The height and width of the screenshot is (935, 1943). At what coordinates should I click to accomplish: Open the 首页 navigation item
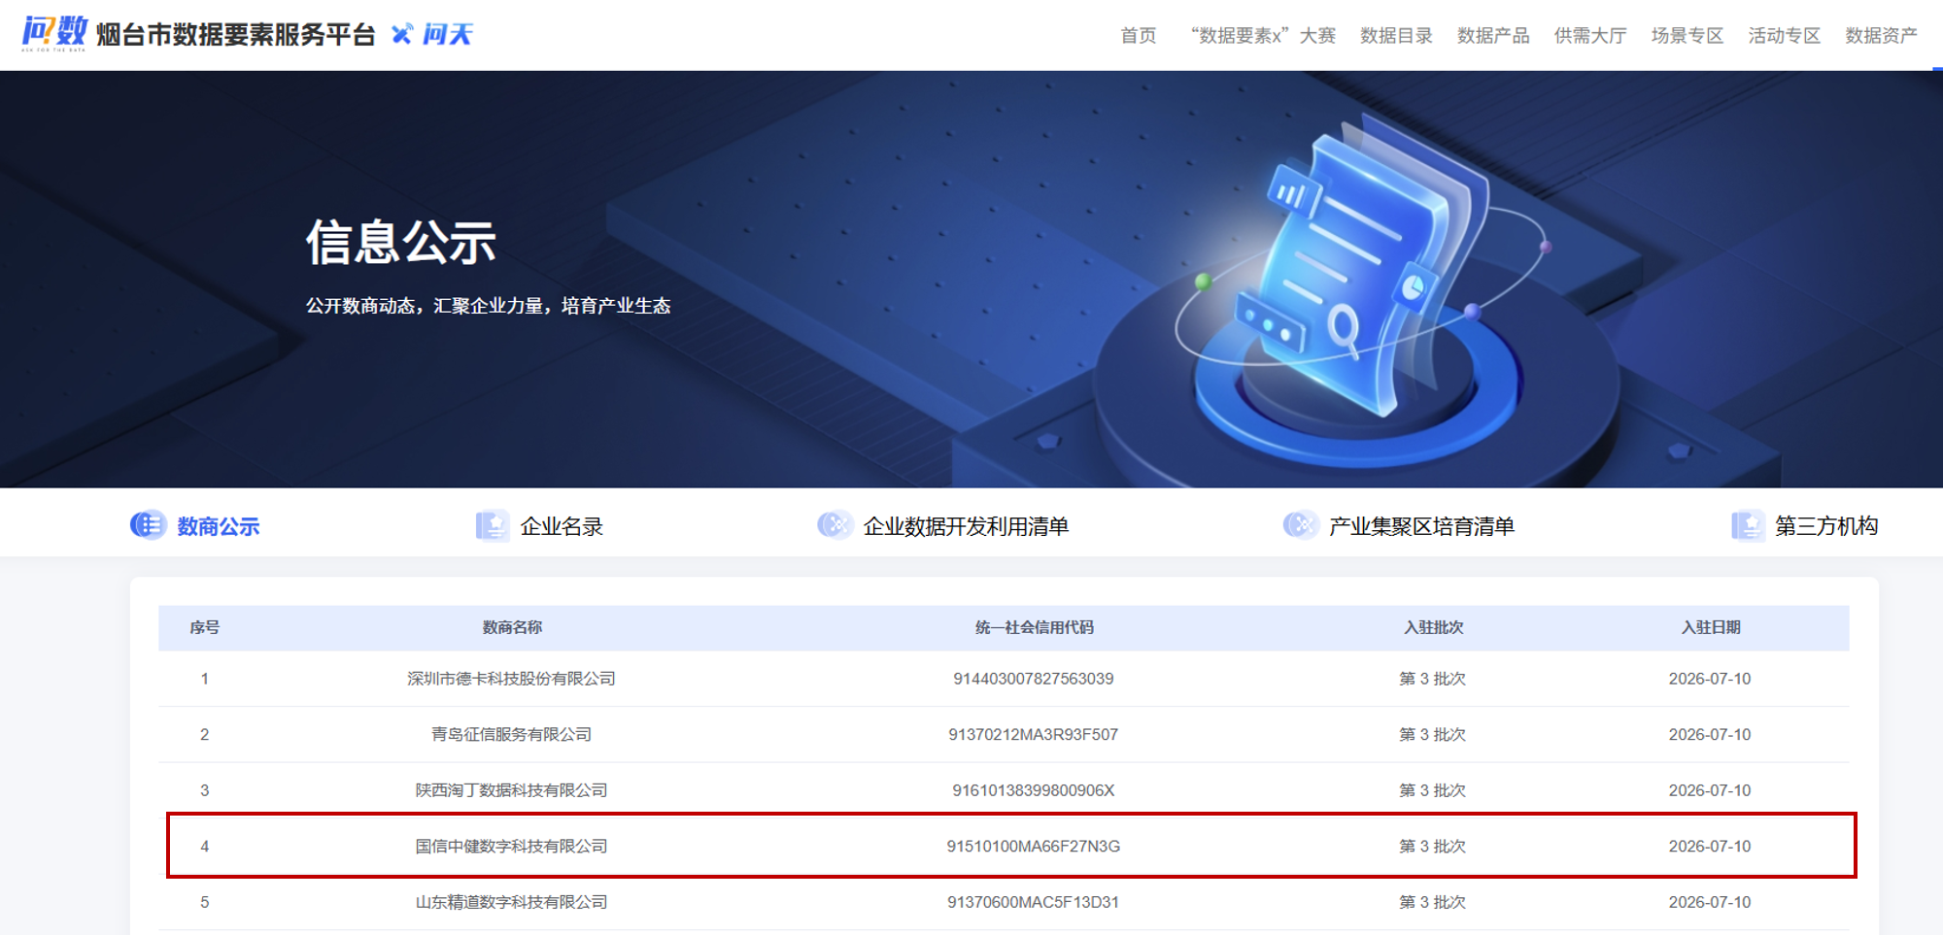(x=1139, y=36)
